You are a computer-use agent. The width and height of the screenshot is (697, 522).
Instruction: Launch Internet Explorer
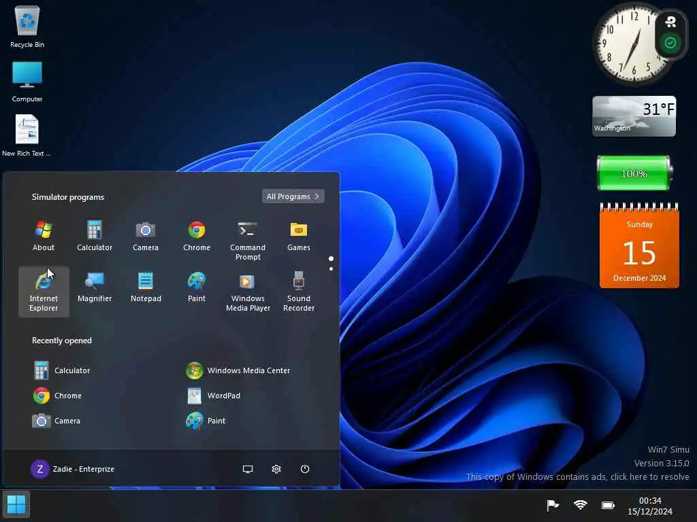(44, 292)
